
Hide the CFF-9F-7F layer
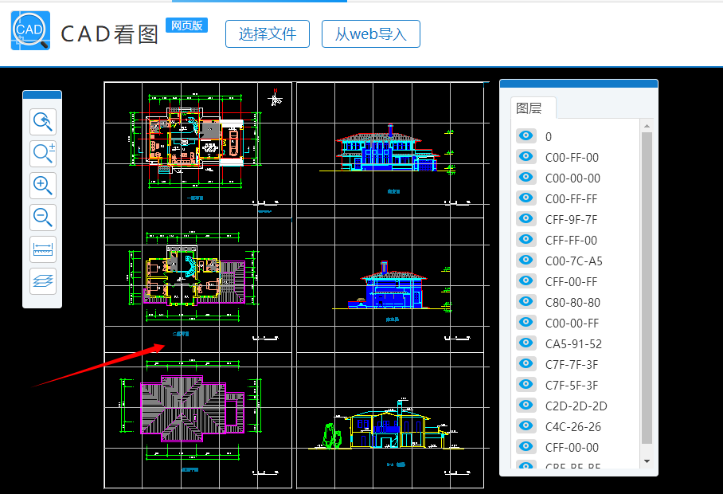click(526, 219)
